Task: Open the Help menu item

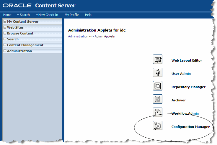Action: tap(88, 15)
